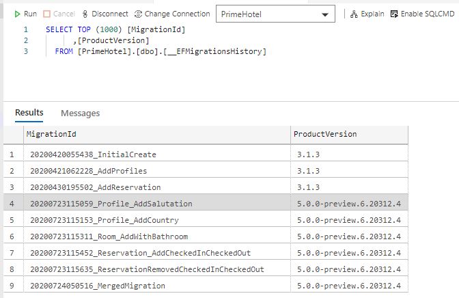The width and height of the screenshot is (459, 298).
Task: Select the Results tab
Action: (x=29, y=113)
